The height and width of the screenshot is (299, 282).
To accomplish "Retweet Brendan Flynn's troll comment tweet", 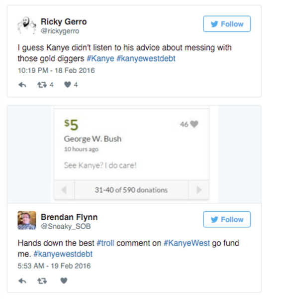I will 42,281.
